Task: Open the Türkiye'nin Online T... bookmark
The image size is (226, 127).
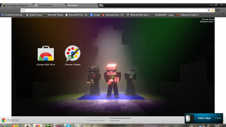Action: [x=188, y=15]
